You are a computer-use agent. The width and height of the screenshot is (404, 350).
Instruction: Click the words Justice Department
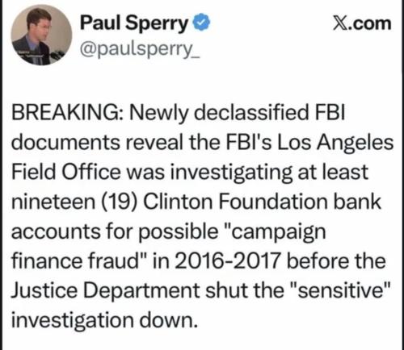pyautogui.click(x=106, y=291)
